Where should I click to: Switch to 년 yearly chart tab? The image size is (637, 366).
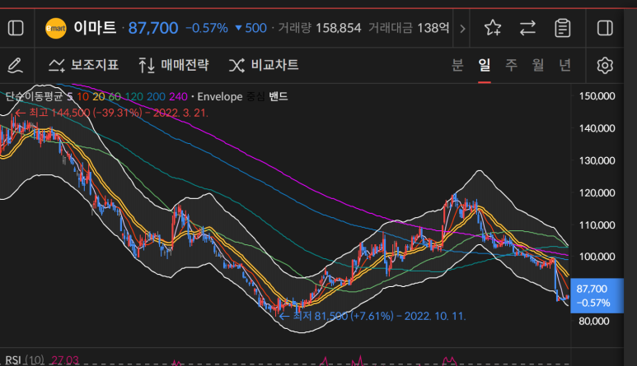pyautogui.click(x=564, y=65)
